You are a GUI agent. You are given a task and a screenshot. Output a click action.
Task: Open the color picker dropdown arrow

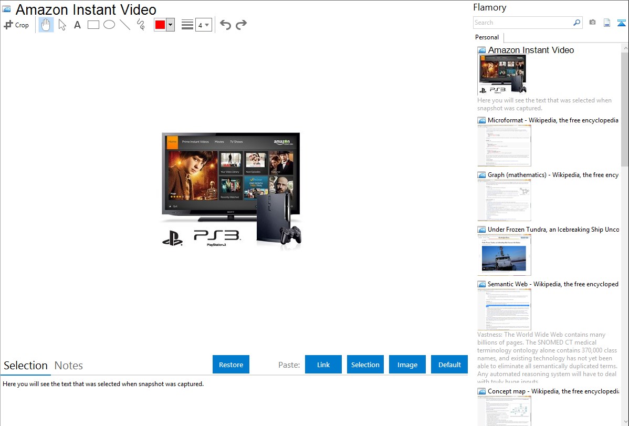coord(170,25)
